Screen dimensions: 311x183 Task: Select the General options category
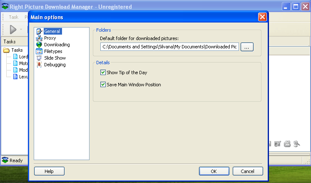coord(52,31)
